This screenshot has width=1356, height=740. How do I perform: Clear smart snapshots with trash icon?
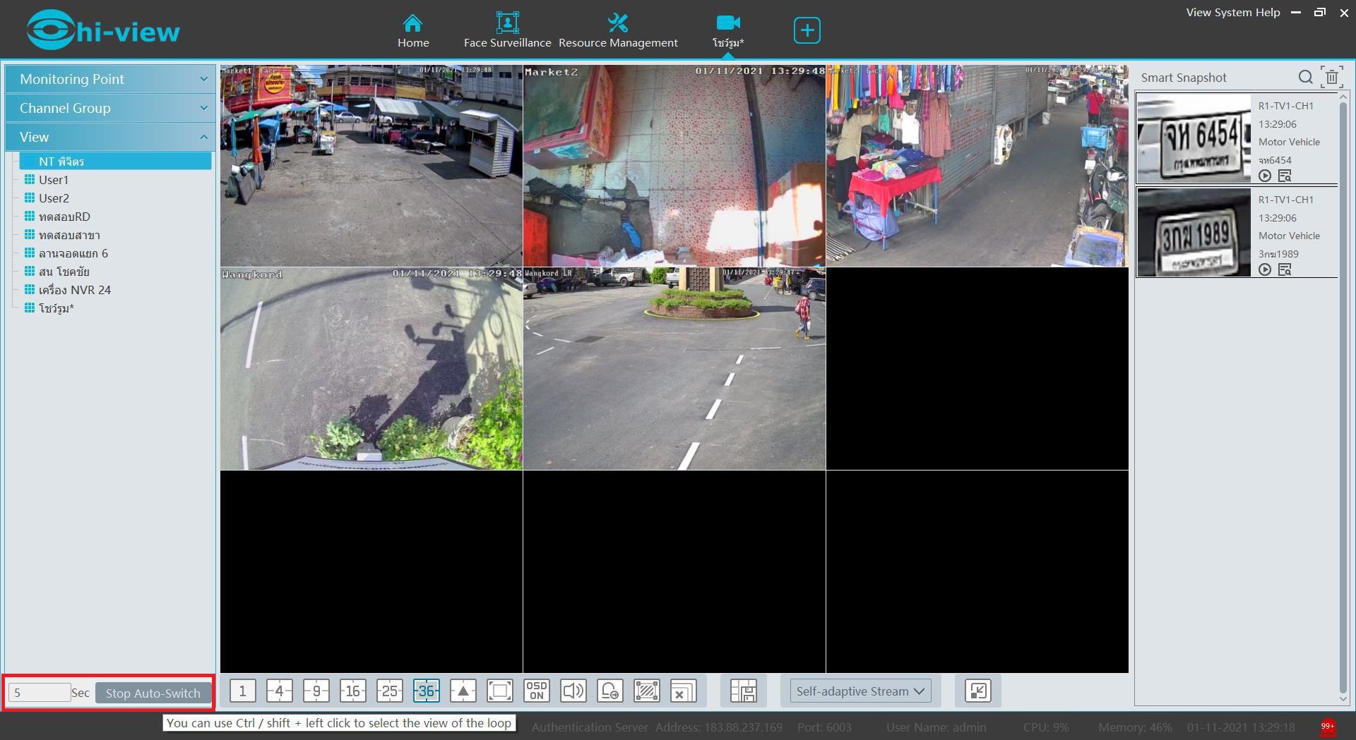pyautogui.click(x=1331, y=78)
